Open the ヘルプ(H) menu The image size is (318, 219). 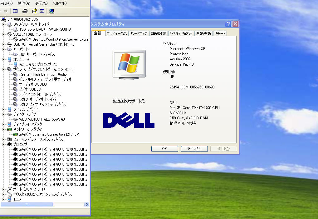pos(59,3)
